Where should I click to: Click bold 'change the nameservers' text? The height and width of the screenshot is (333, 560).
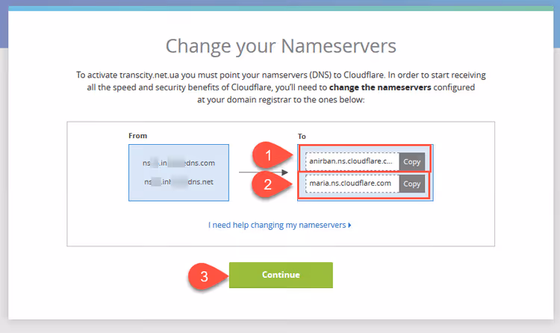tap(380, 87)
